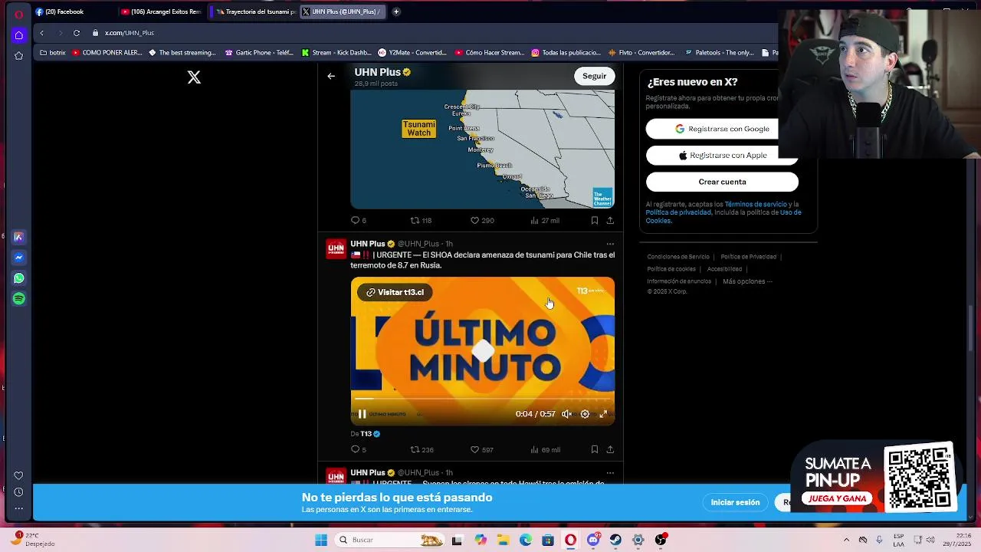The width and height of the screenshot is (981, 552).
Task: Open WhatsApp in Opera sidebar
Action: [19, 278]
